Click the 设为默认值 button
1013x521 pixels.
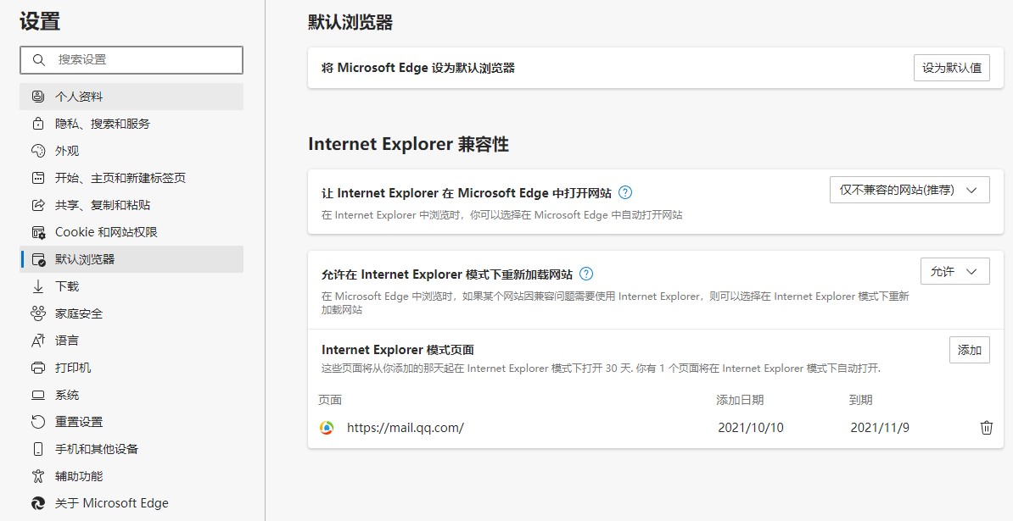point(952,68)
